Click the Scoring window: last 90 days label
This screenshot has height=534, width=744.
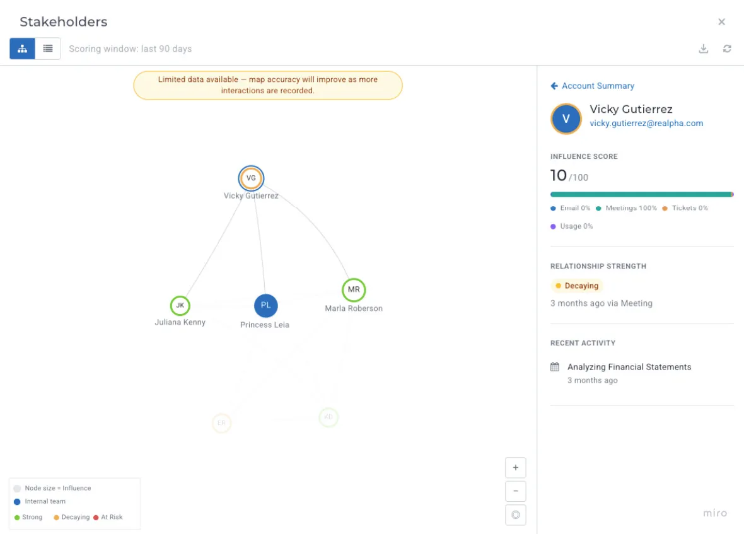(x=130, y=49)
